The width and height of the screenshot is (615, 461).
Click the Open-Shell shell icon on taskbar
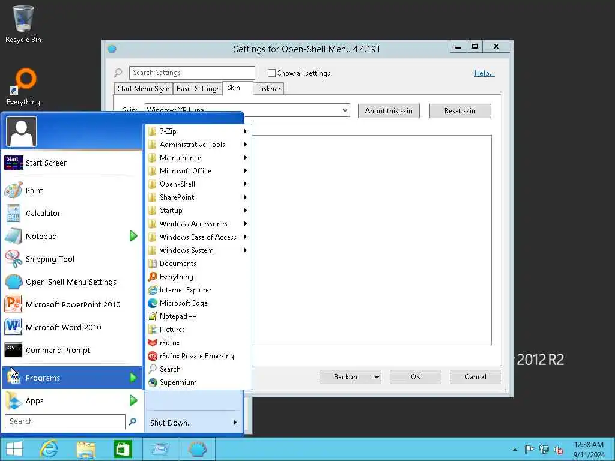click(x=197, y=449)
